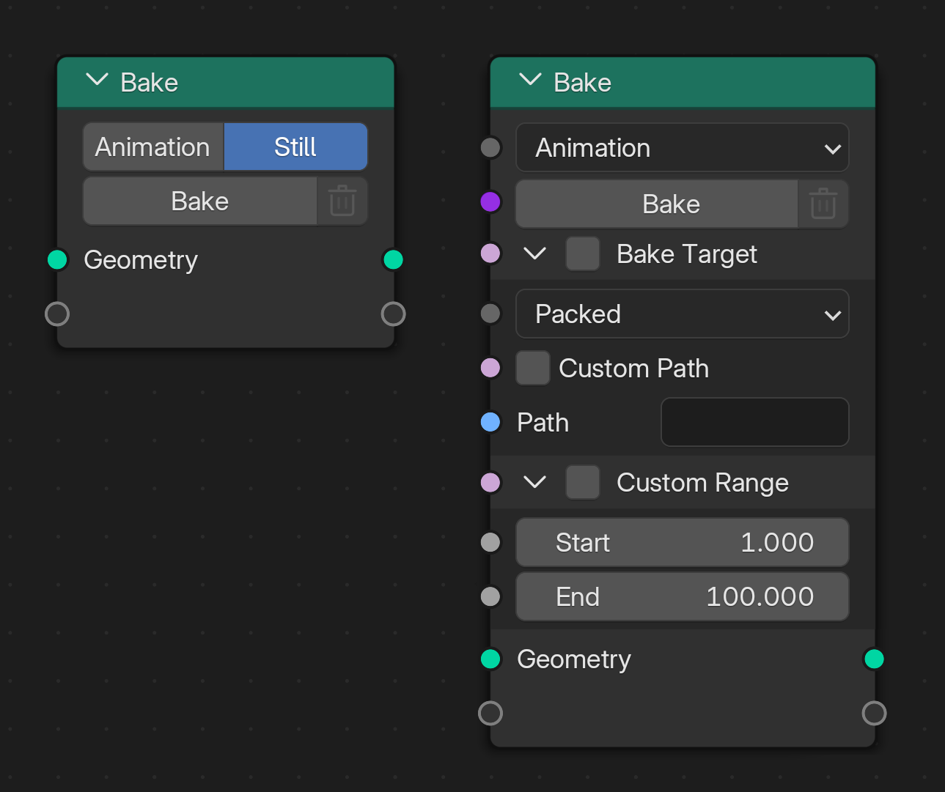Viewport: 945px width, 792px height.
Task: Click trash icon in right Bake node
Action: coord(823,204)
